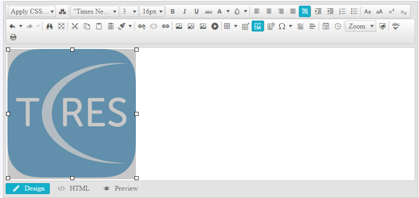
Task: Click the Insert Paragraph icon
Action: coord(300,26)
